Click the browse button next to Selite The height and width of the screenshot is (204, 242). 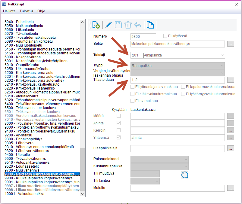231,44
